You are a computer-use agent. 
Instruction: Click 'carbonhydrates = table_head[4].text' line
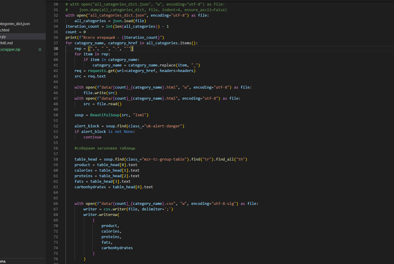[x=114, y=187]
